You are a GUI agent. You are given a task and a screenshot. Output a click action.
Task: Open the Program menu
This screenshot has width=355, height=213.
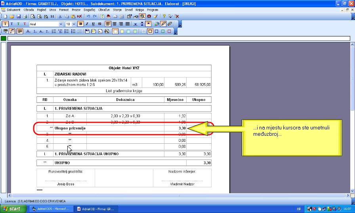(x=153, y=10)
